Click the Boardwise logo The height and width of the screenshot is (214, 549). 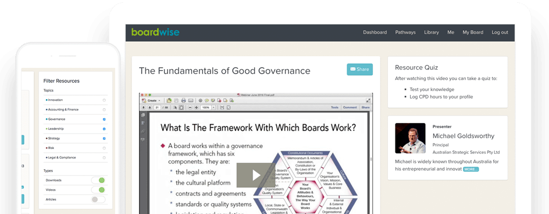click(155, 32)
